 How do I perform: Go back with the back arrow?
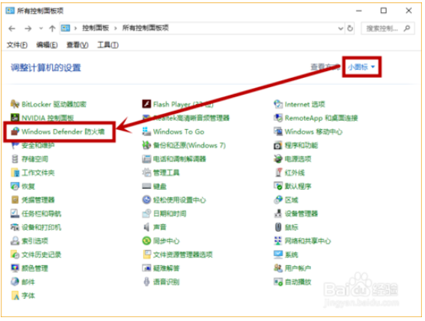pos(12,28)
